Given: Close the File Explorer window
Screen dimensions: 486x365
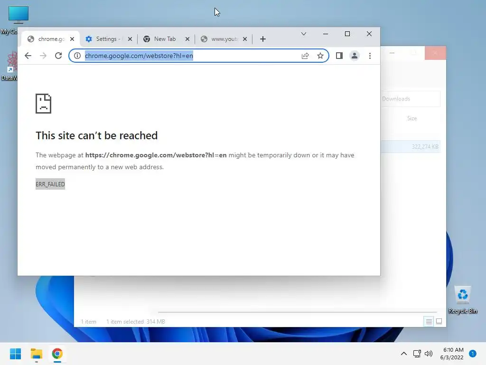Looking at the screenshot, I should 435,53.
